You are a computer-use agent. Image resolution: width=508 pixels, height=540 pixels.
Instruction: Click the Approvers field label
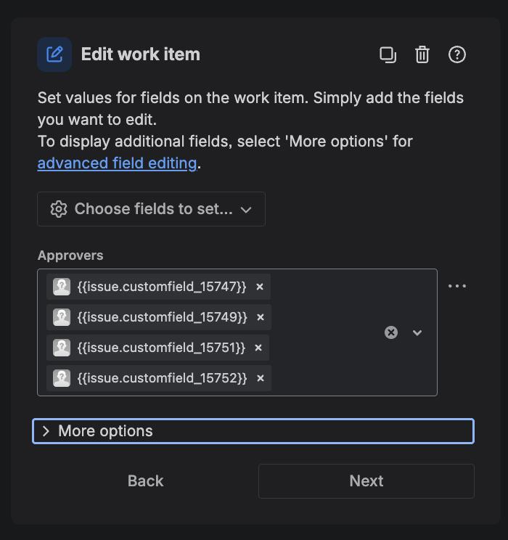coord(70,255)
